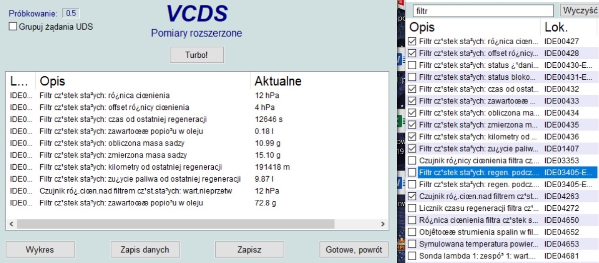This screenshot has height=263, width=599.
Task: Uncheck the IDE00435 zmierzona masa checkbox
Action: click(x=412, y=124)
